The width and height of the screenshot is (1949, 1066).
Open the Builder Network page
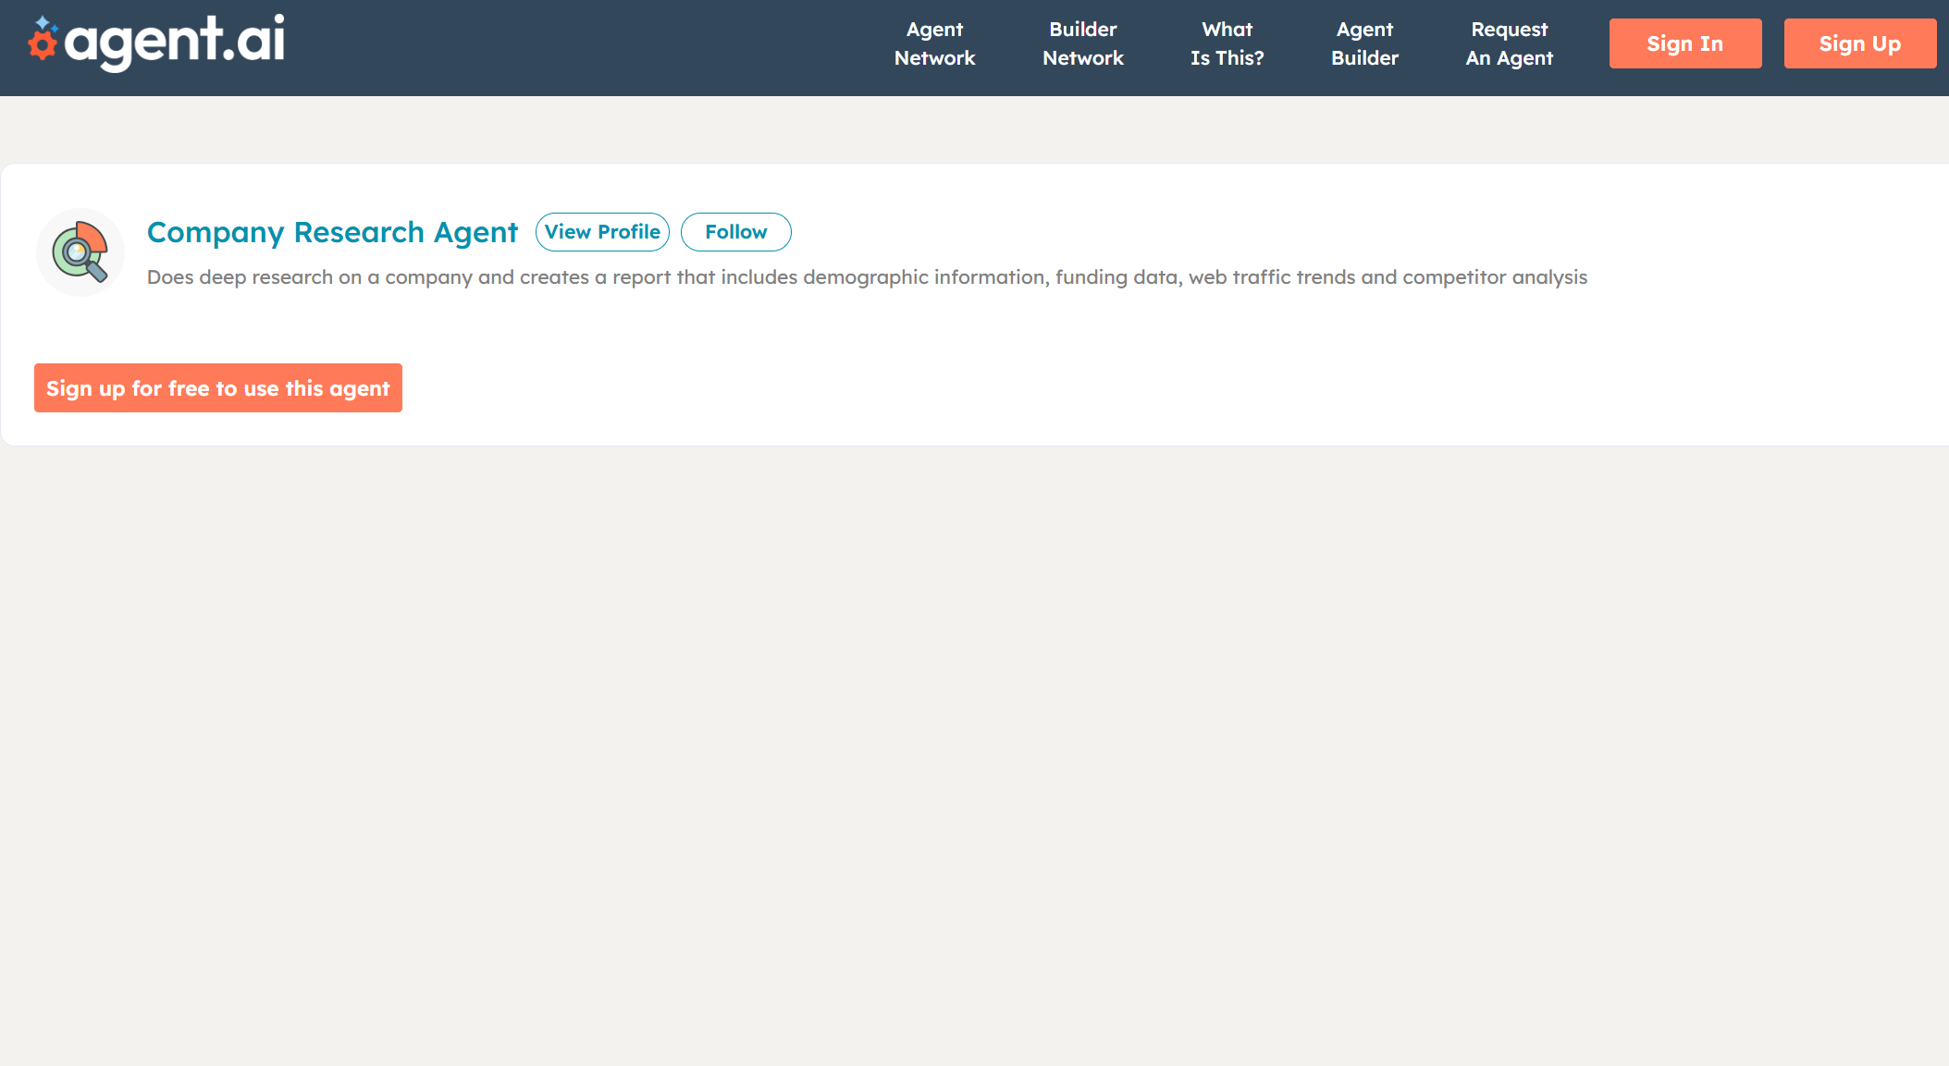(1083, 43)
